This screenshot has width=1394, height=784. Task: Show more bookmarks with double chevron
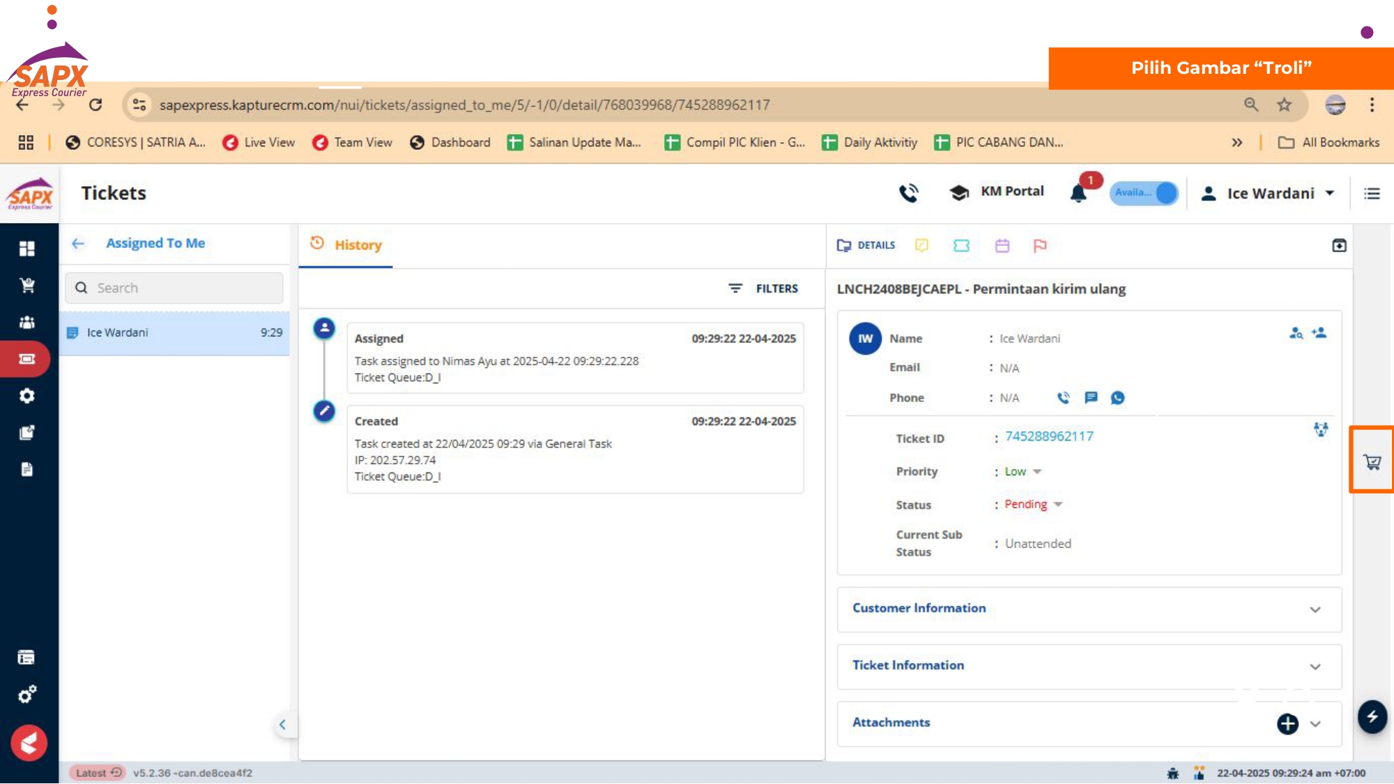point(1236,142)
